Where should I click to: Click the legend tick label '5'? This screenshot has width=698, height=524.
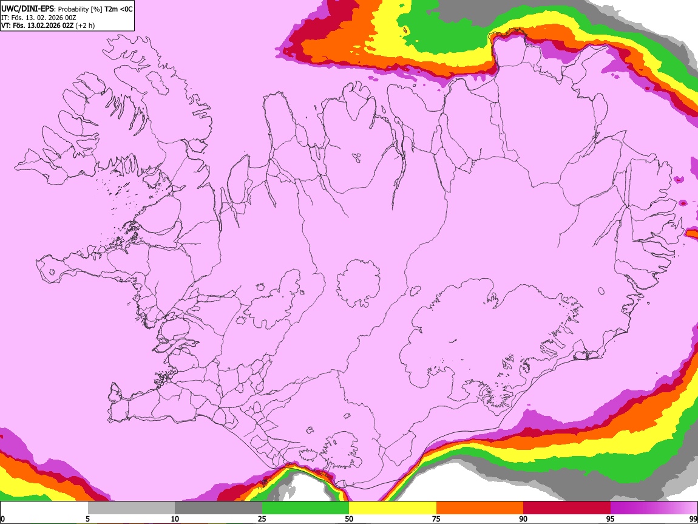coord(87,519)
